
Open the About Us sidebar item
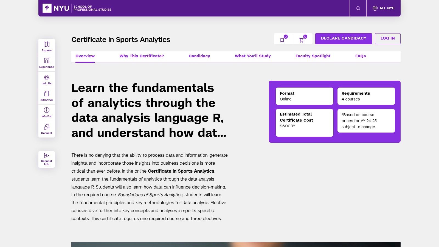point(47,96)
